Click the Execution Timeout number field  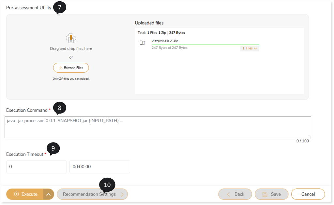(x=36, y=167)
